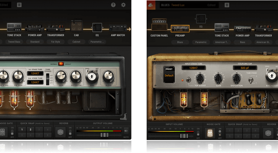The image size is (278, 153).
Task: Open the Parametric EQ dropdown in left window
Action: point(97,42)
